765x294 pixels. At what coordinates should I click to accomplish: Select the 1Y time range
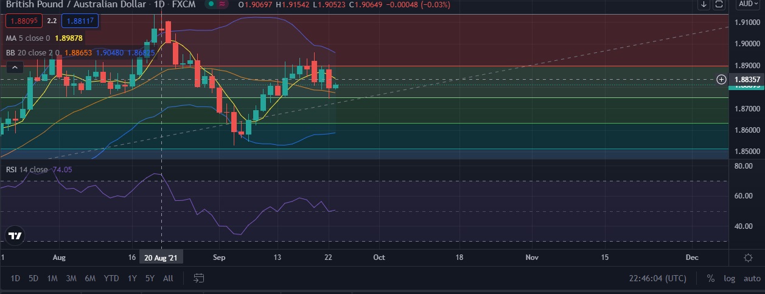point(132,278)
